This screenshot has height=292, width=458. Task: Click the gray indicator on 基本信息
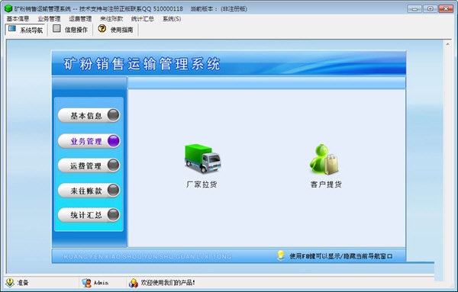(x=113, y=115)
